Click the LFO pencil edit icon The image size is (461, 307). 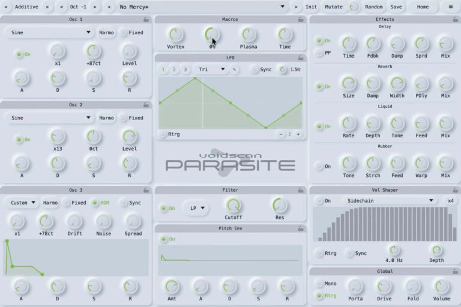click(x=234, y=70)
